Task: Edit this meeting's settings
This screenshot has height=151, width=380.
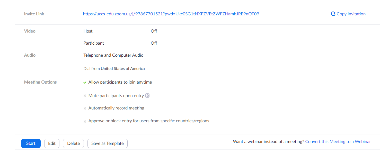Action: click(x=52, y=143)
